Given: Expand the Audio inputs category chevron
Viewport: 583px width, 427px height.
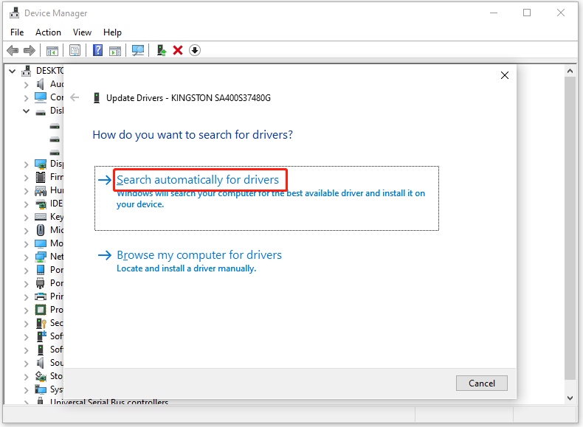Looking at the screenshot, I should pos(26,85).
